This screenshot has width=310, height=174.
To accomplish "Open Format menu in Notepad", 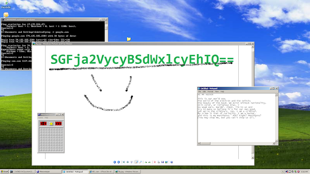I will pos(210,91).
